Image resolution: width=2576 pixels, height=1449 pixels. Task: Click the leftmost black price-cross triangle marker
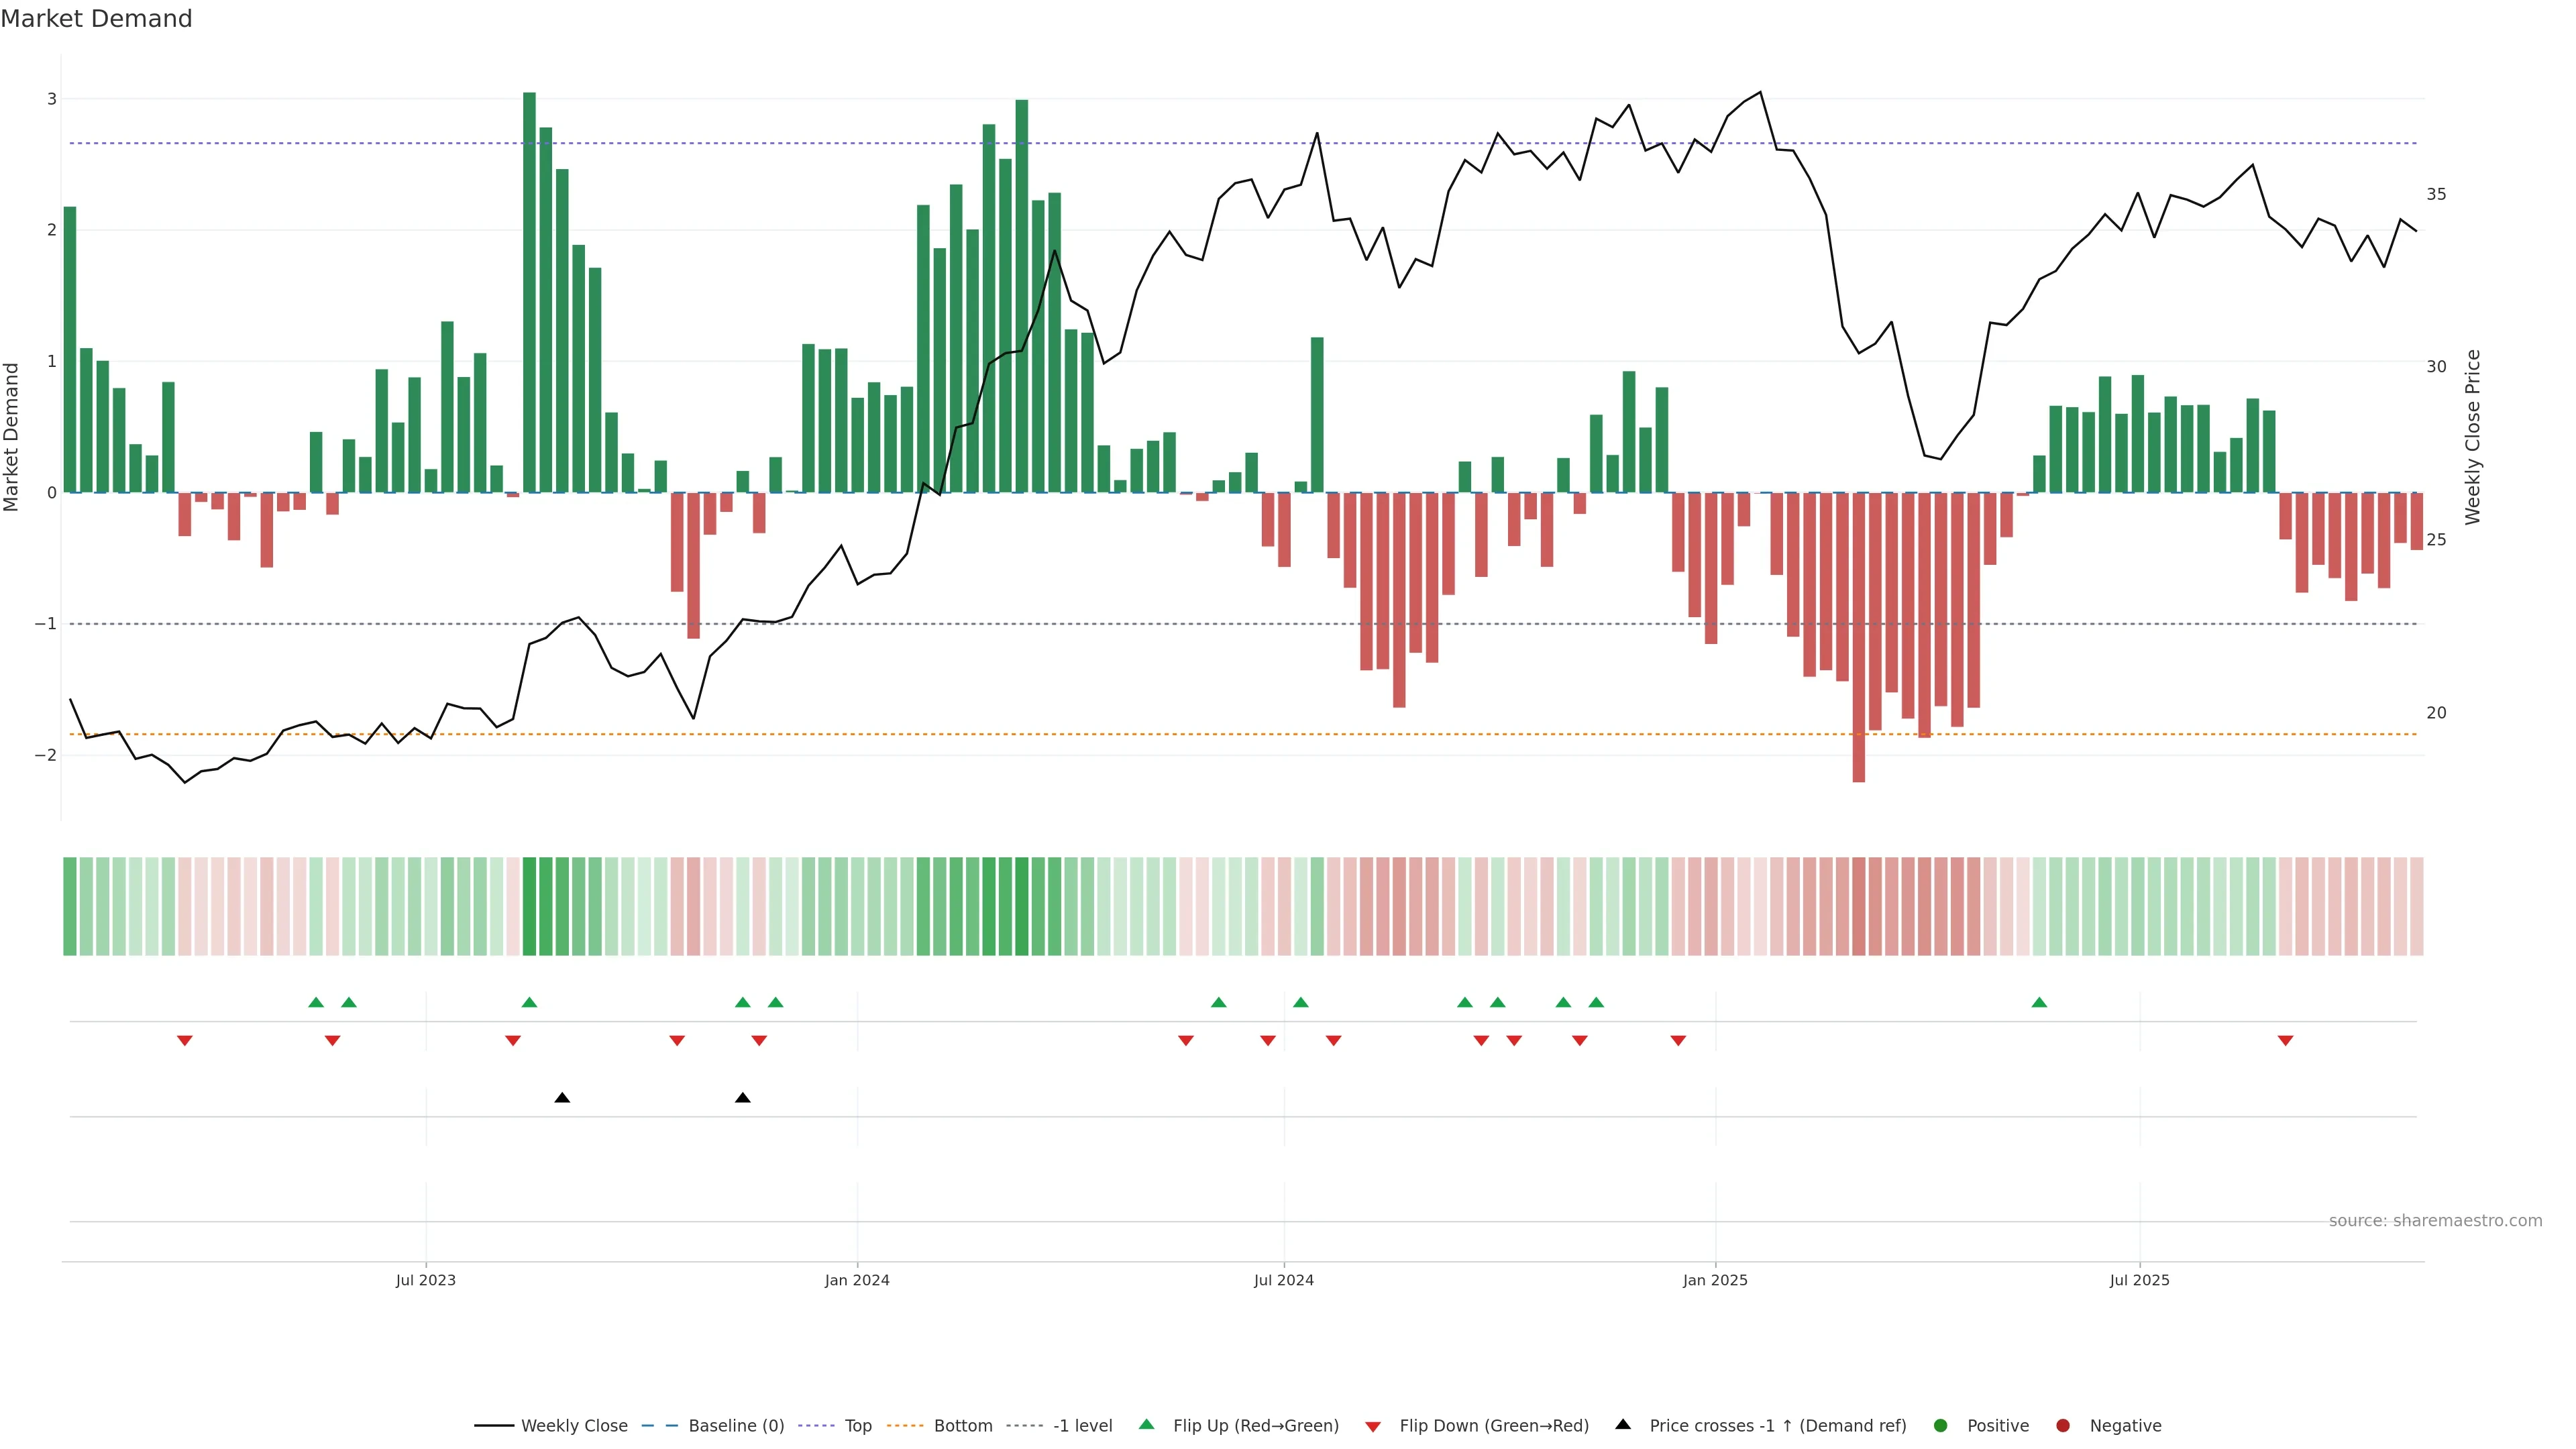(x=562, y=1098)
